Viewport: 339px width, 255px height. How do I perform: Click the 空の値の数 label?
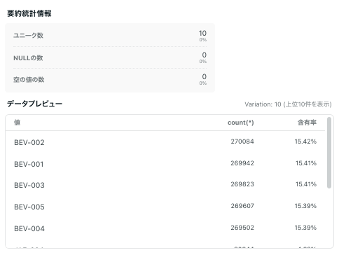pyautogui.click(x=29, y=80)
